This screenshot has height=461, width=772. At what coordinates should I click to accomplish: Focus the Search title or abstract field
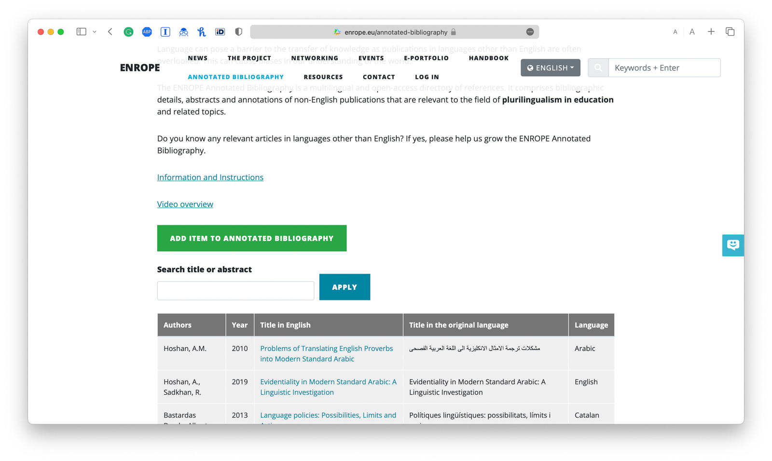click(235, 291)
